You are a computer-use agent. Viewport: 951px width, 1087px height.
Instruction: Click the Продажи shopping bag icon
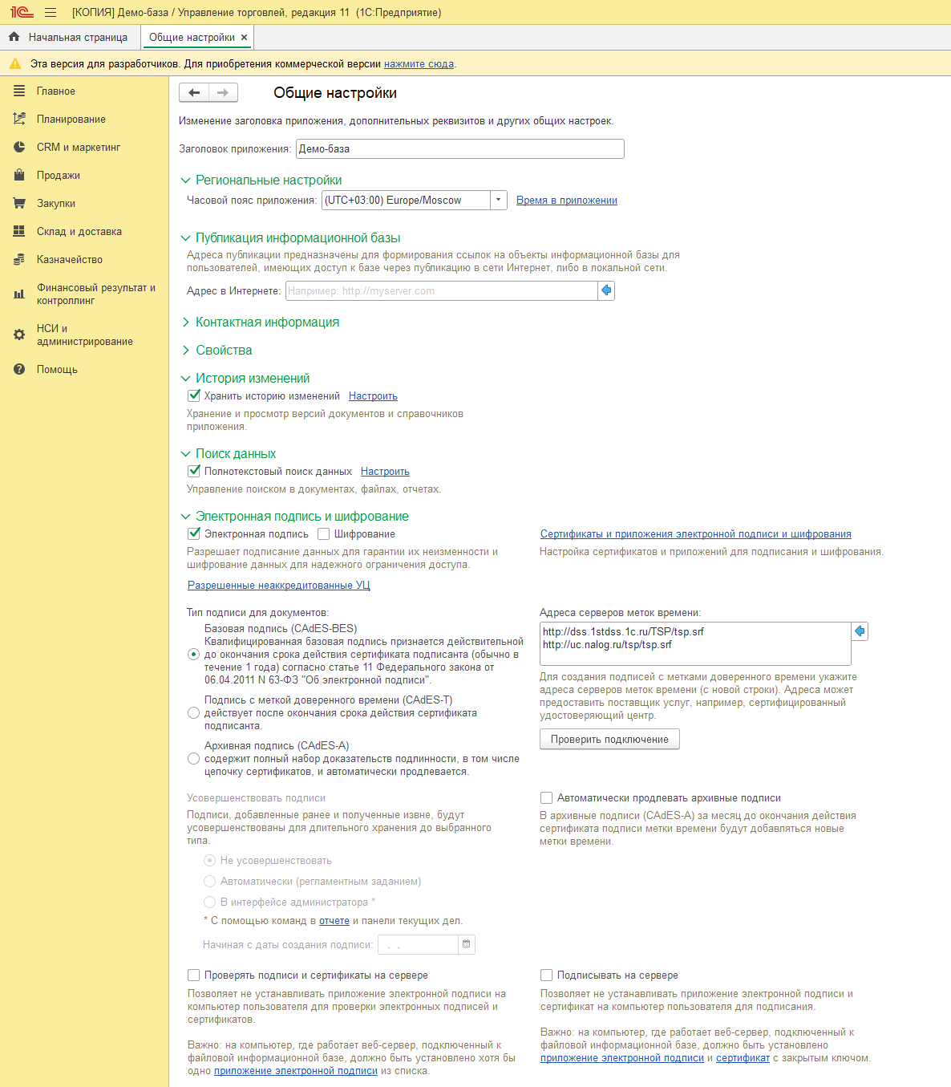pos(19,176)
